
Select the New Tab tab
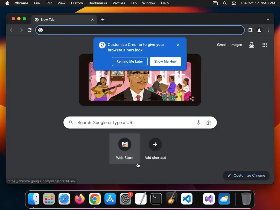(64, 20)
